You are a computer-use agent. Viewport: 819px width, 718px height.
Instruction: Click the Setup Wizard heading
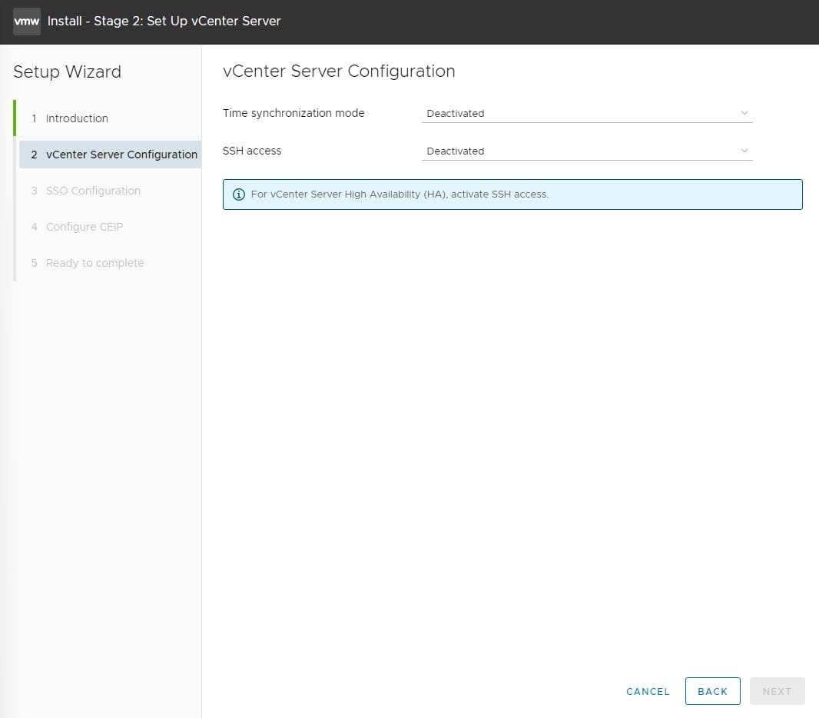[x=67, y=71]
